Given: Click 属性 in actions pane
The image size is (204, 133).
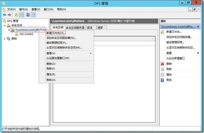Looking at the screenshot, I should pyautogui.click(x=169, y=75).
